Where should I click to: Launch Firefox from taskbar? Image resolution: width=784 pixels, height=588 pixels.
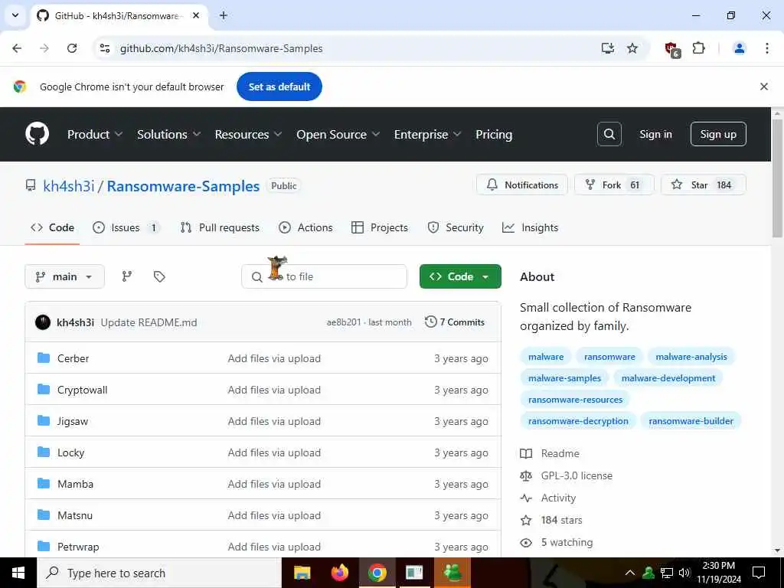point(339,573)
